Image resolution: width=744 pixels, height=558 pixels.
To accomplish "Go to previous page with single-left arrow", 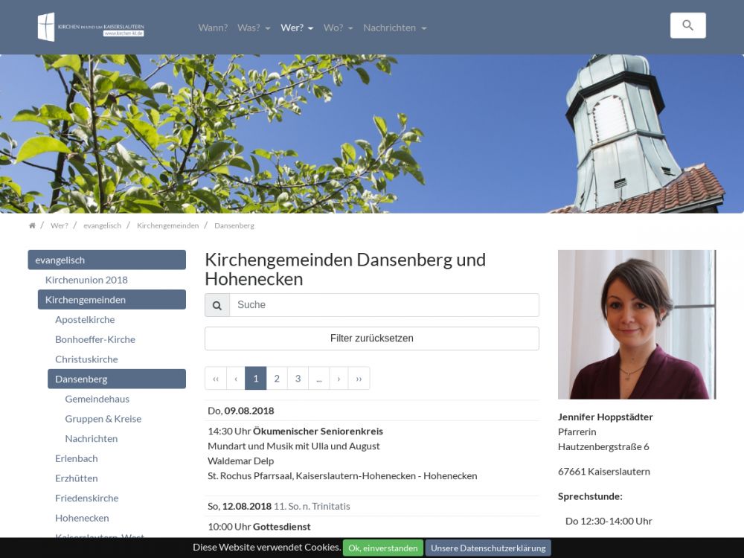I will (236, 379).
